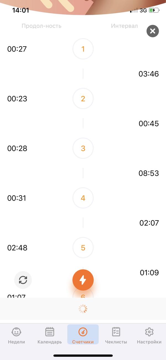The width and height of the screenshot is (166, 360).
Task: Select the Счетчики tab
Action: tap(83, 334)
